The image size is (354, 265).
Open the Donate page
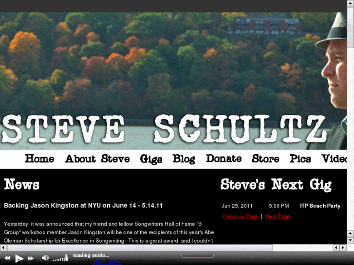pos(224,159)
